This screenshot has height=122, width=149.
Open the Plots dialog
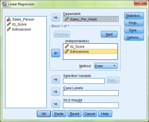click(x=134, y=23)
